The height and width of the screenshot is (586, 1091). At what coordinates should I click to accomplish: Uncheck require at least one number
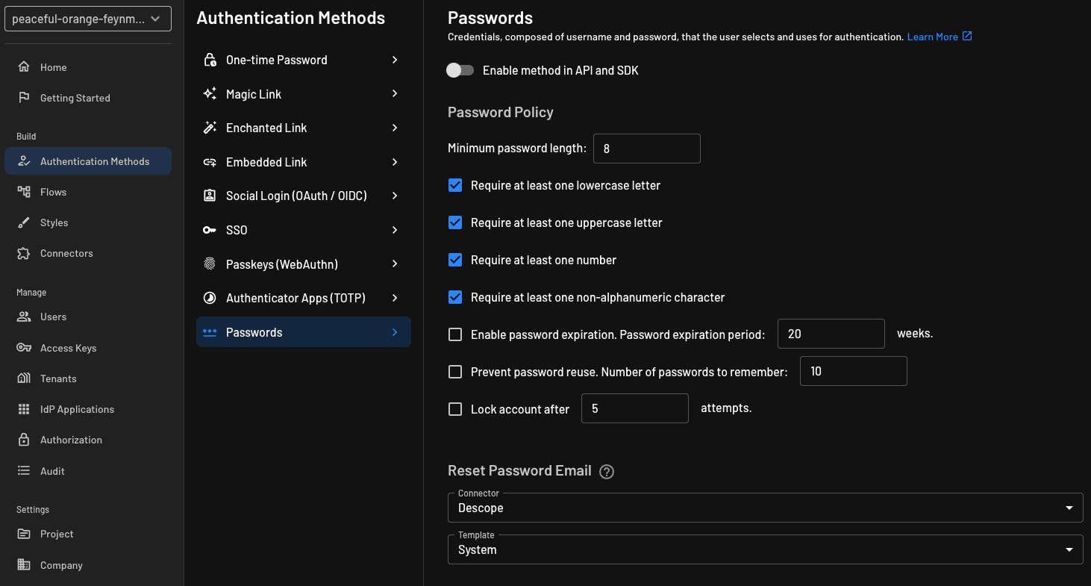tap(455, 260)
